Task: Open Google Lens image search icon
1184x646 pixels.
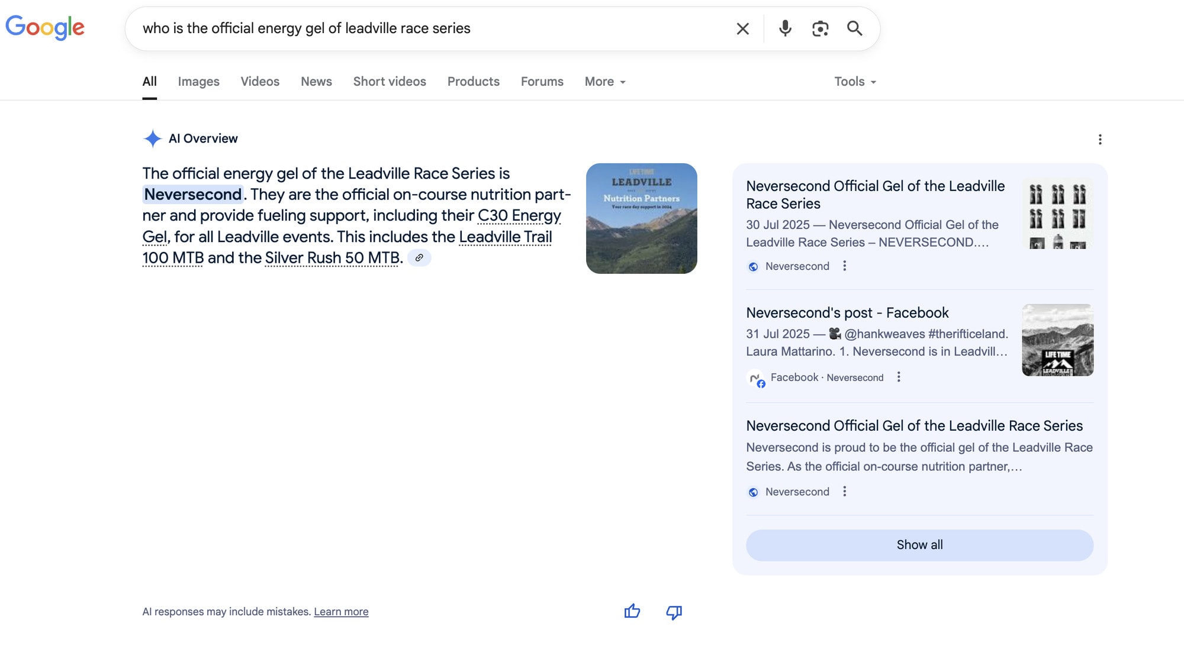Action: pyautogui.click(x=820, y=28)
